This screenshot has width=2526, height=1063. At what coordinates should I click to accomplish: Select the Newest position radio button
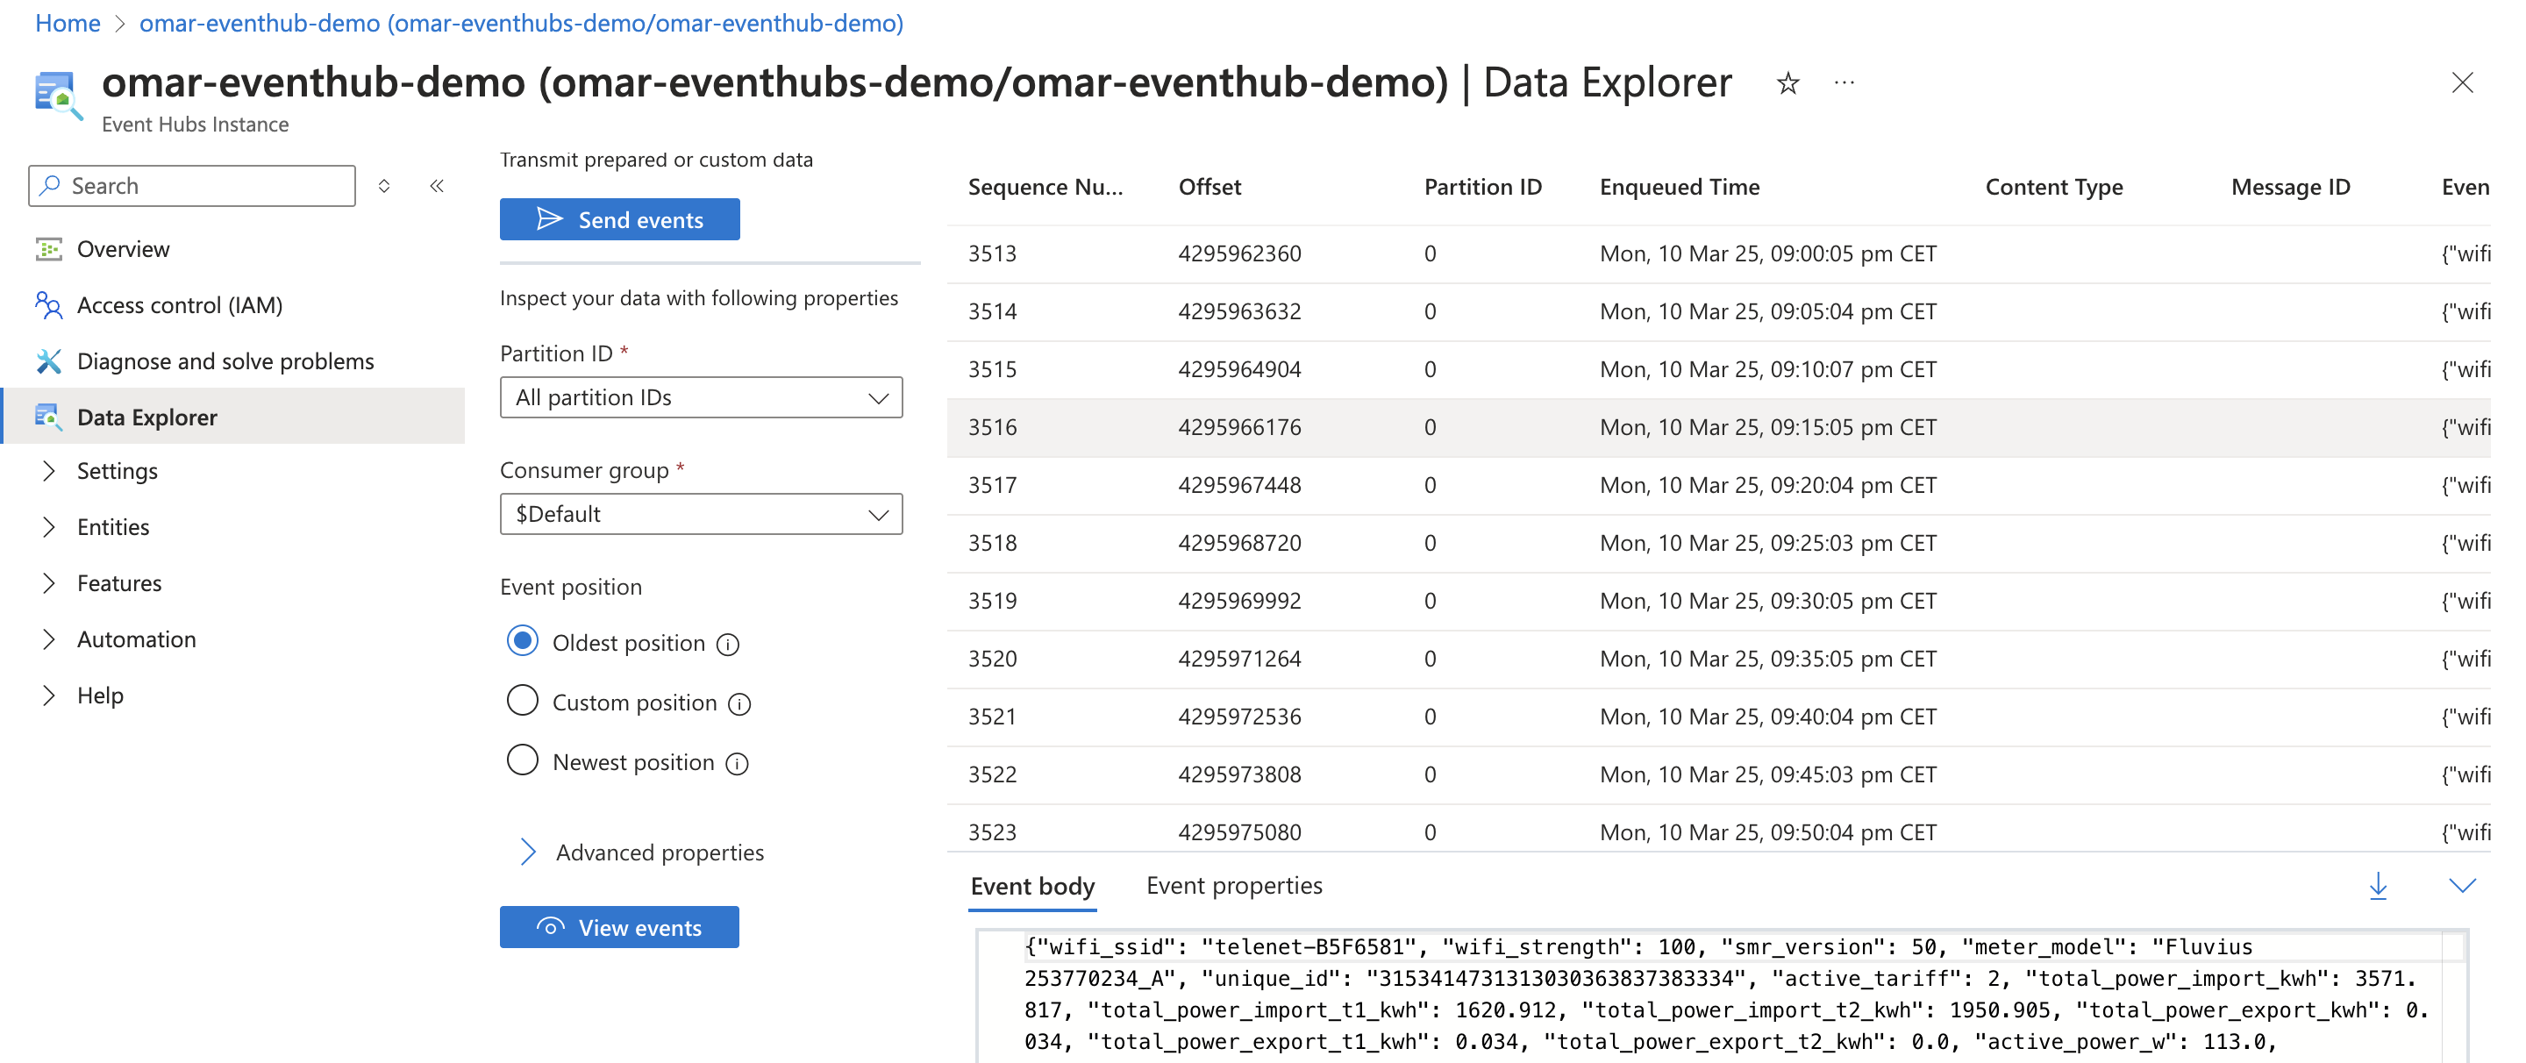523,761
